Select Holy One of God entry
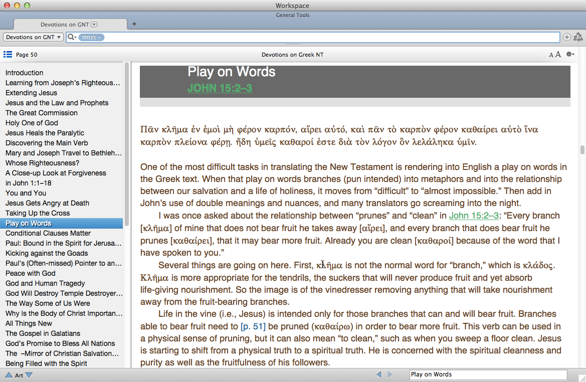 coord(32,123)
